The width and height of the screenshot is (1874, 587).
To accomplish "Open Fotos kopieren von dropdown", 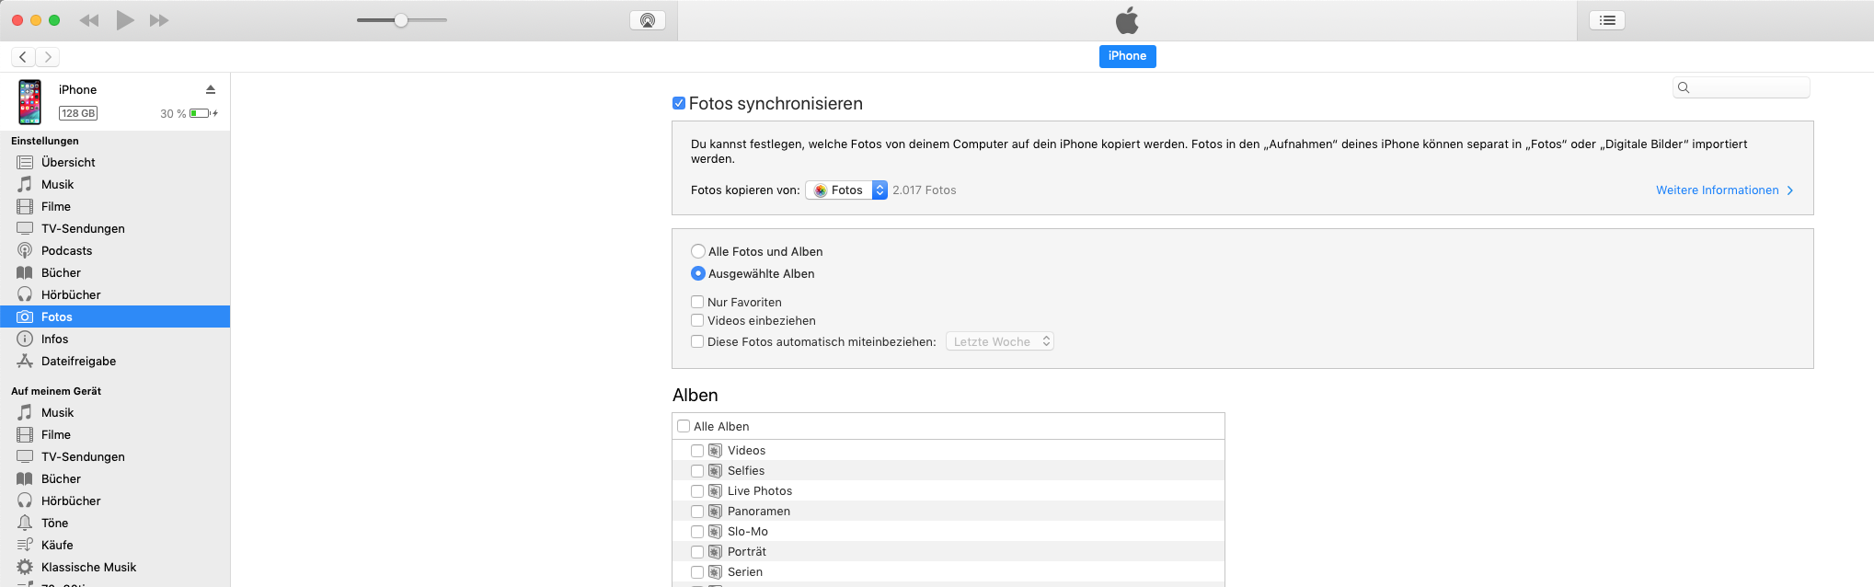I will pos(846,190).
